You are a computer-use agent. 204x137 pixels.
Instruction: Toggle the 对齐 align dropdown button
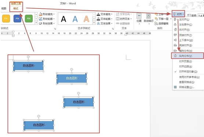tap(178, 14)
